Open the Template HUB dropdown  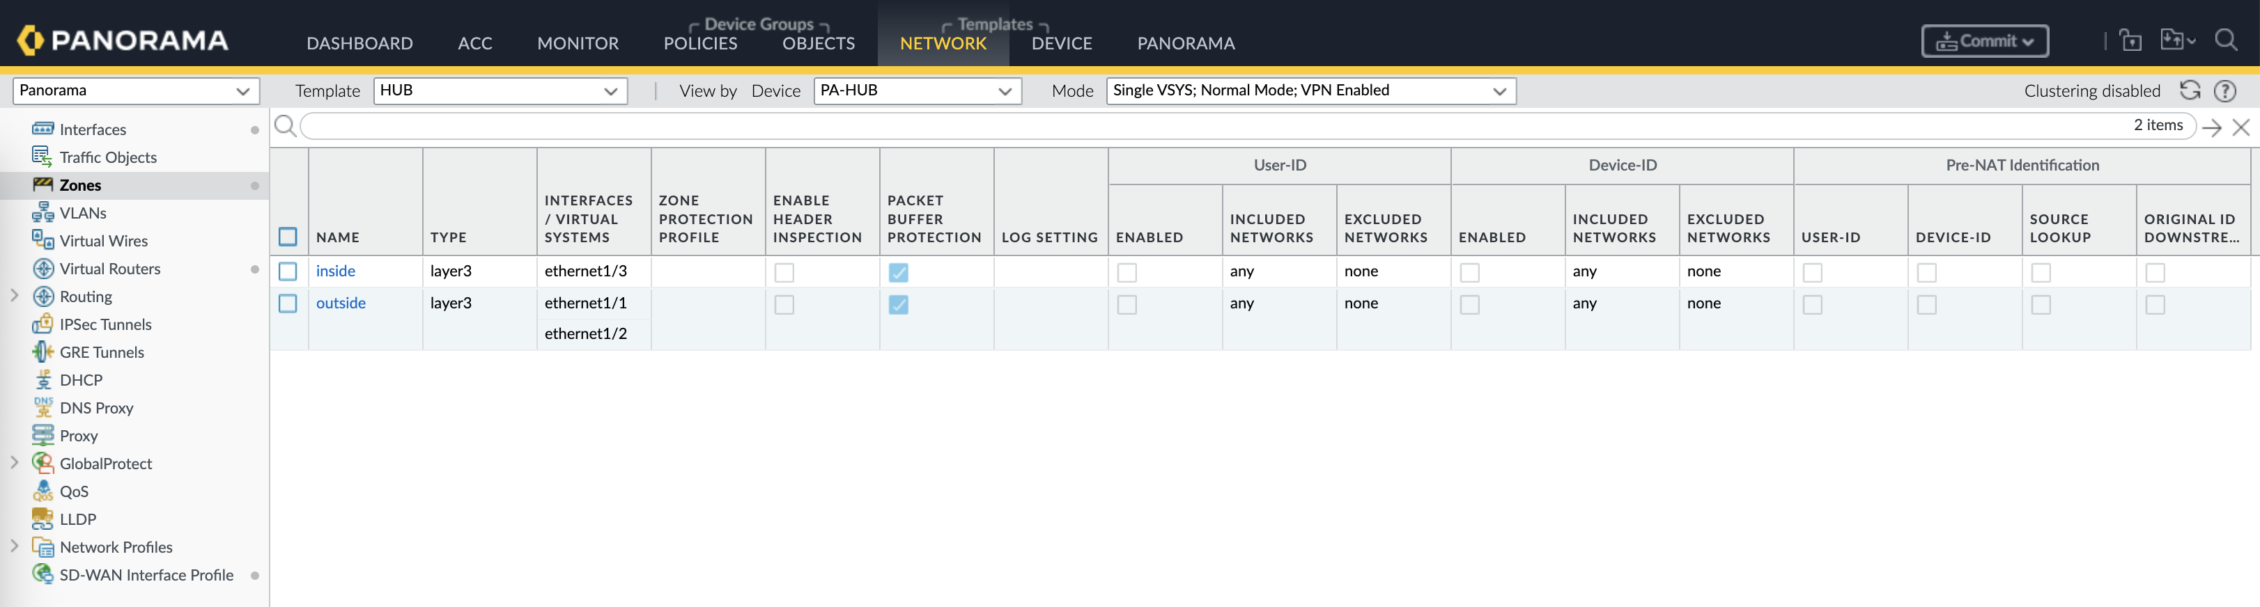pos(500,90)
